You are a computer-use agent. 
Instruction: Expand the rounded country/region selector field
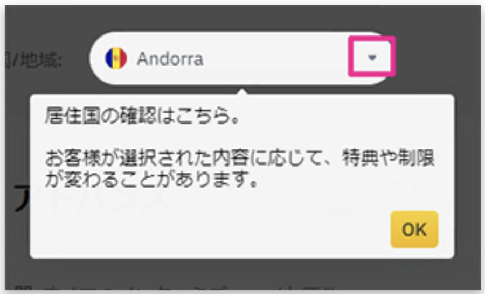pyautogui.click(x=241, y=58)
